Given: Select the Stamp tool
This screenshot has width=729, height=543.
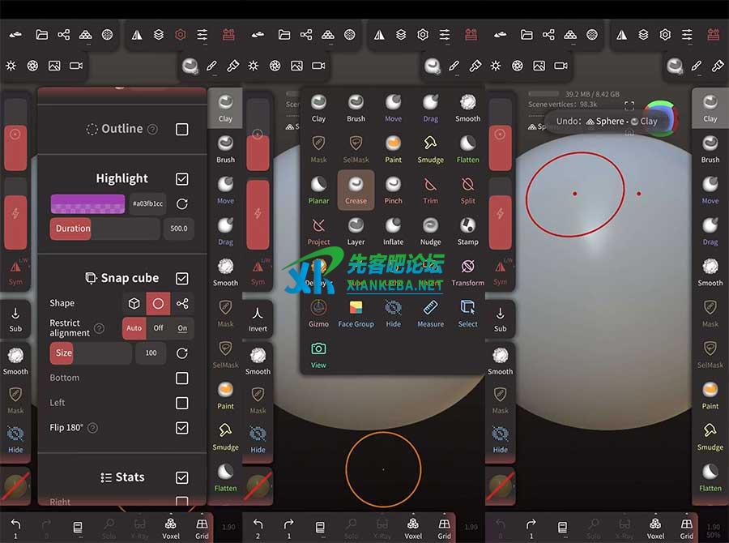Looking at the screenshot, I should pos(467,229).
